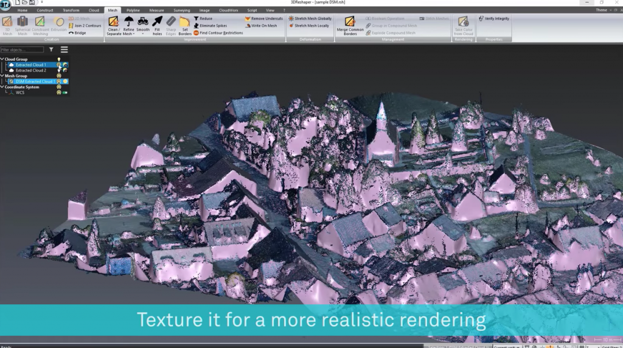Open the Refine Mesh tool
623x348 pixels.
129,26
